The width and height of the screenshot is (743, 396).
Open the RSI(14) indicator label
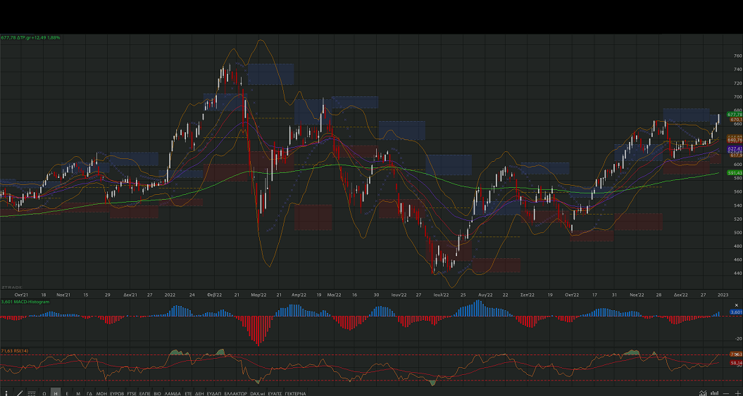(x=17, y=350)
